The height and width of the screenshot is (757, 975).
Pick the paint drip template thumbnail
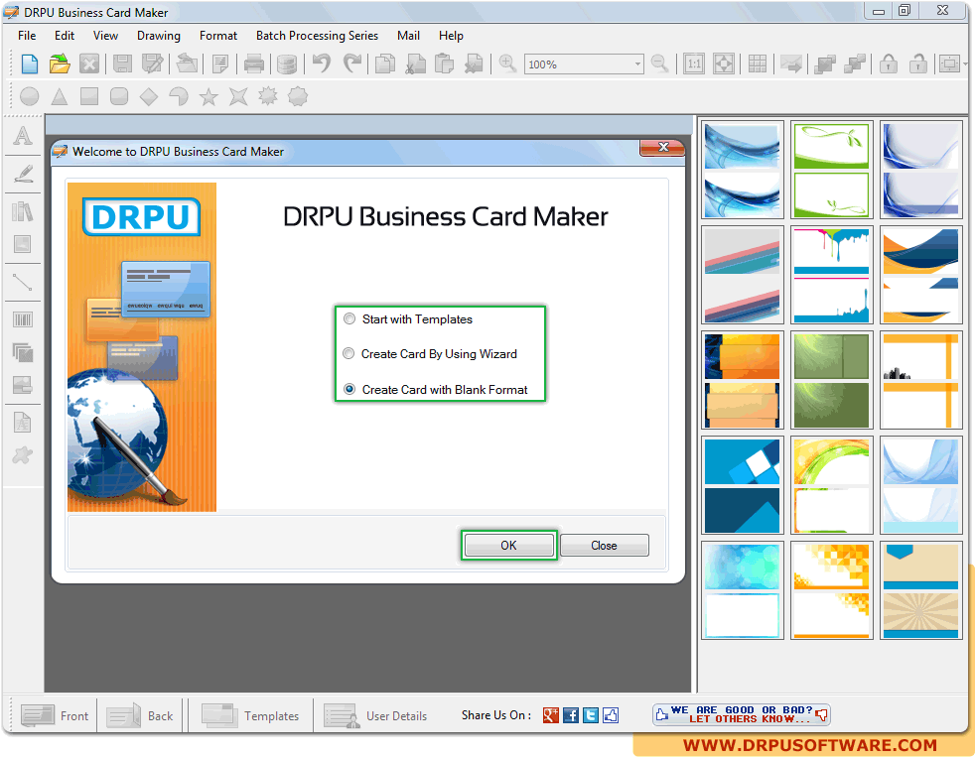pos(831,275)
